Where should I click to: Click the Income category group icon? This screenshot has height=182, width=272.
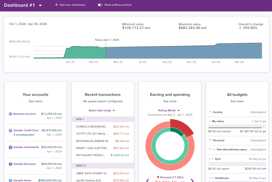click(x=210, y=112)
